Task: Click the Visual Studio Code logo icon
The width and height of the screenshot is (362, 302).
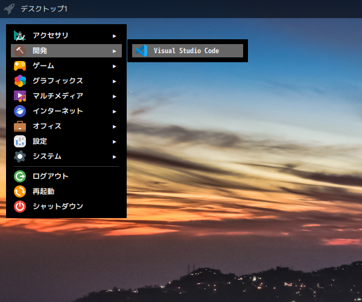Action: pyautogui.click(x=141, y=51)
